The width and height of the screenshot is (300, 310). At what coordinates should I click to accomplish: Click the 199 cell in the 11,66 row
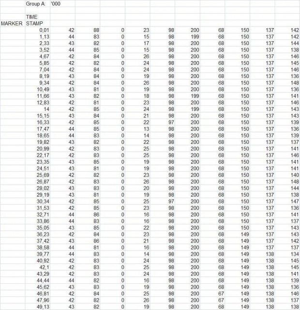[x=188, y=96]
